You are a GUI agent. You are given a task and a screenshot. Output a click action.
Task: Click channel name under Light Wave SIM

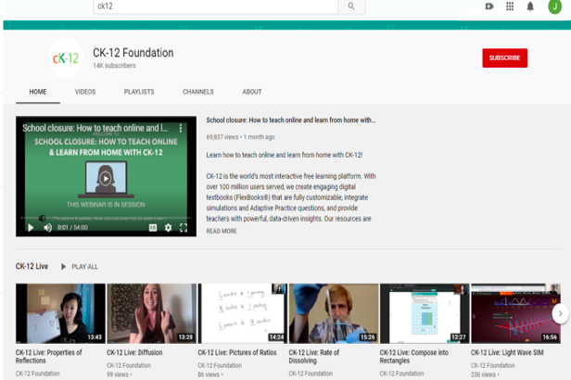pos(493,365)
